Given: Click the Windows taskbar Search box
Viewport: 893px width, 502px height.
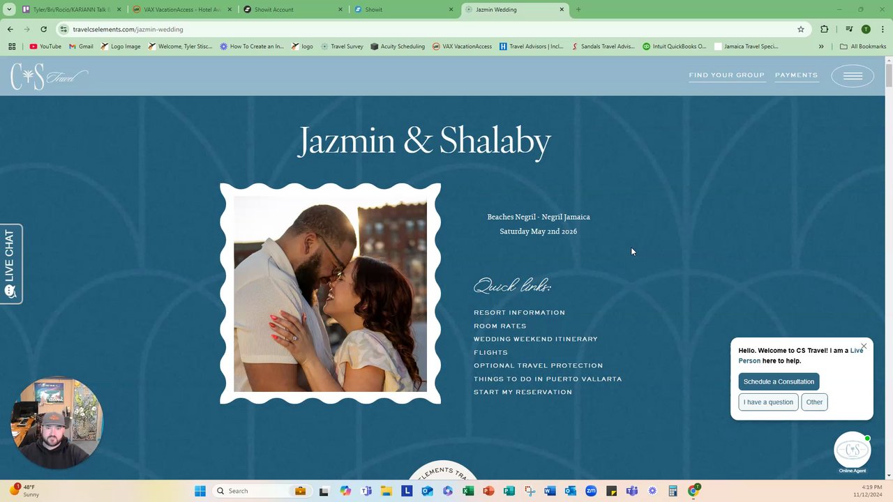Looking at the screenshot, I should point(260,491).
